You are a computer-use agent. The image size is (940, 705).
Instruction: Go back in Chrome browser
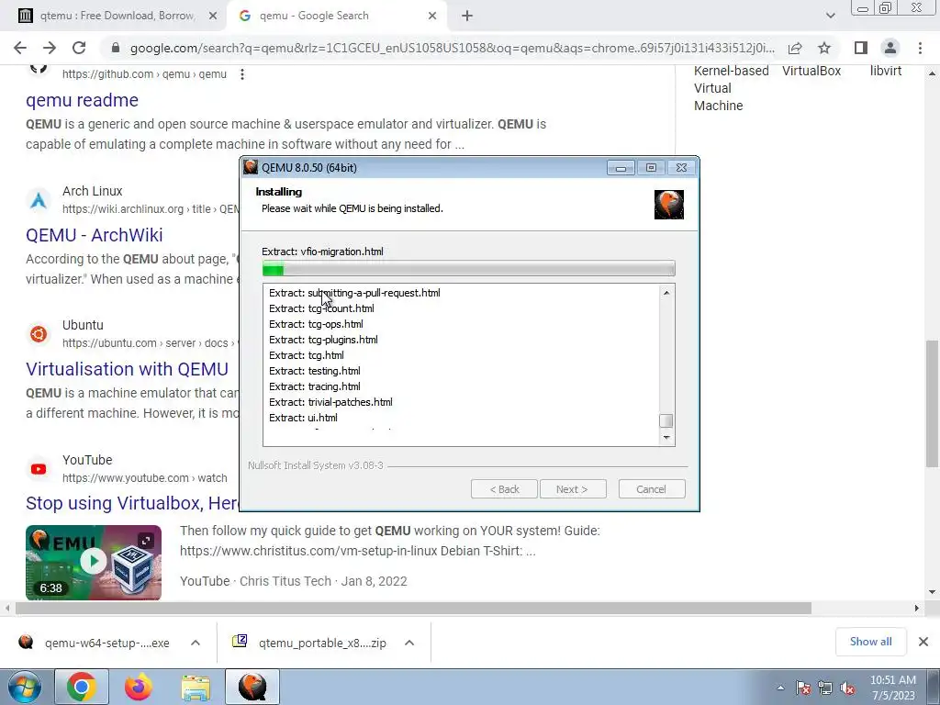20,48
